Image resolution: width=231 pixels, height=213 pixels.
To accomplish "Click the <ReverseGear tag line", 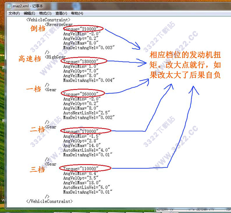I will pos(59,25).
